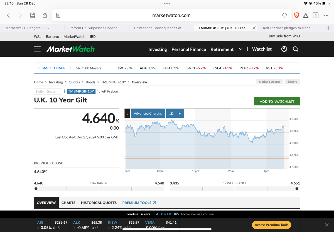Switch to Motherwell 0 Rangers 0 tab

coord(30,28)
